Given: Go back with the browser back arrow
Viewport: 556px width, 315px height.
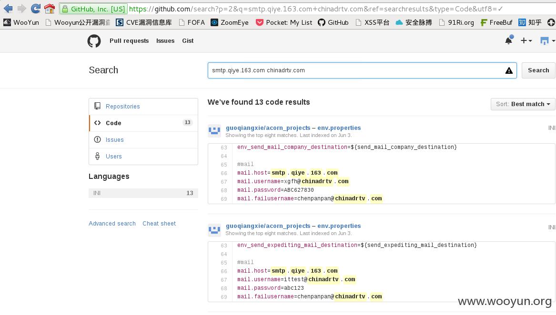Looking at the screenshot, I should 8,9.
